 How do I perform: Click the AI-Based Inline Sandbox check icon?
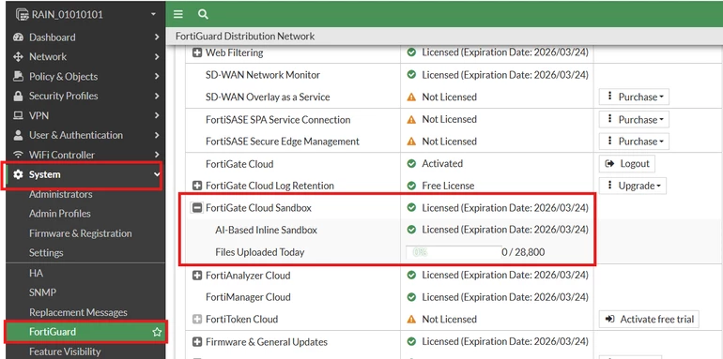pyautogui.click(x=412, y=230)
